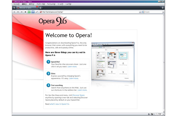Open the ウィジェット (Widgets) menu
Image resolution: width=177 pixels, height=116 pixels.
point(51,4)
